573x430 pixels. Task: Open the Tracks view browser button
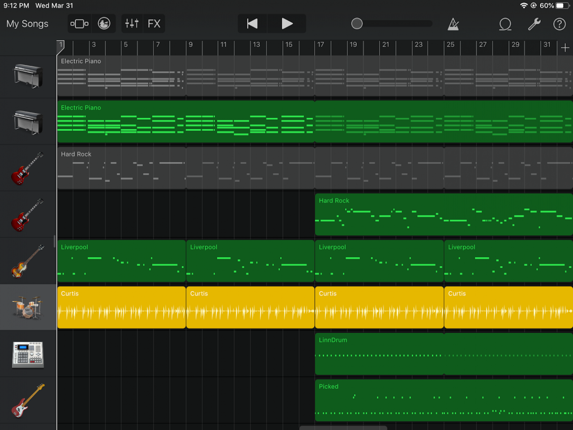pyautogui.click(x=80, y=24)
